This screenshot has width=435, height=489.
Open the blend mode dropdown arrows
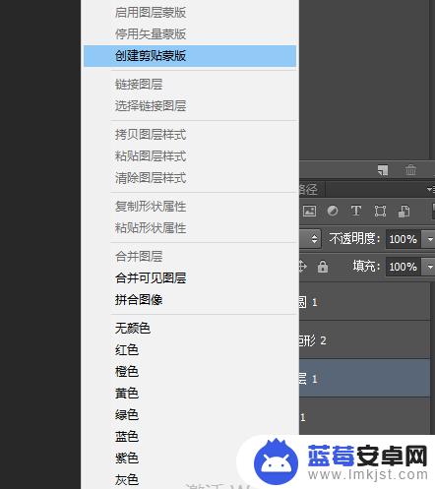pyautogui.click(x=314, y=239)
